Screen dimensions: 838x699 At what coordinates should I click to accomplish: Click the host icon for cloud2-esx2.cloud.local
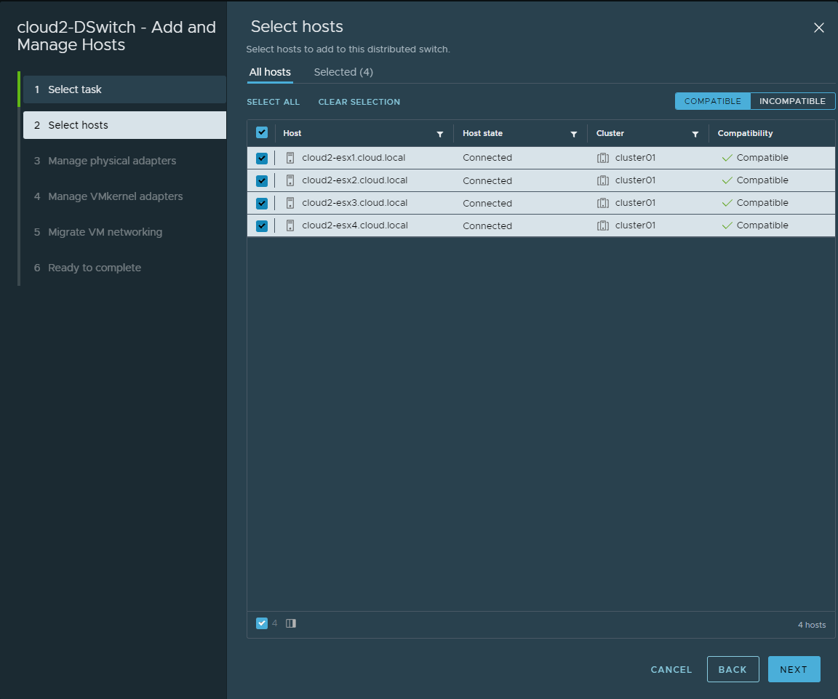(x=290, y=180)
